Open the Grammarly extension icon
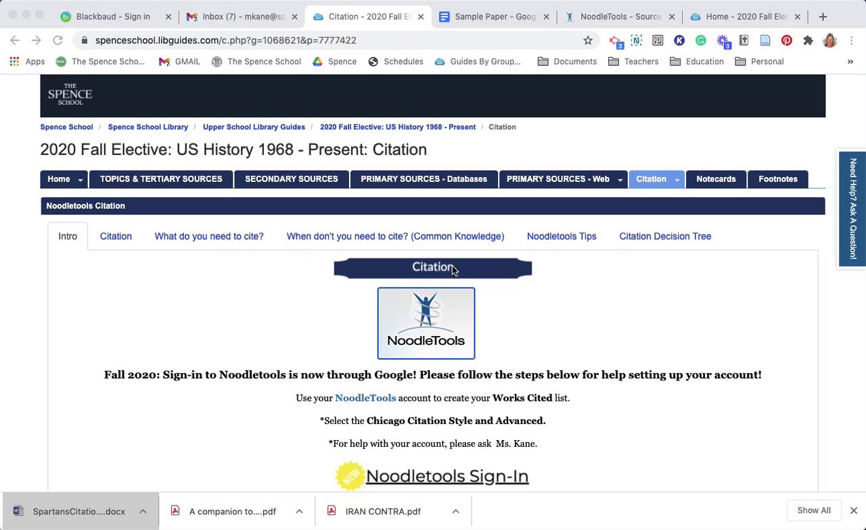This screenshot has height=530, width=866. (x=701, y=41)
